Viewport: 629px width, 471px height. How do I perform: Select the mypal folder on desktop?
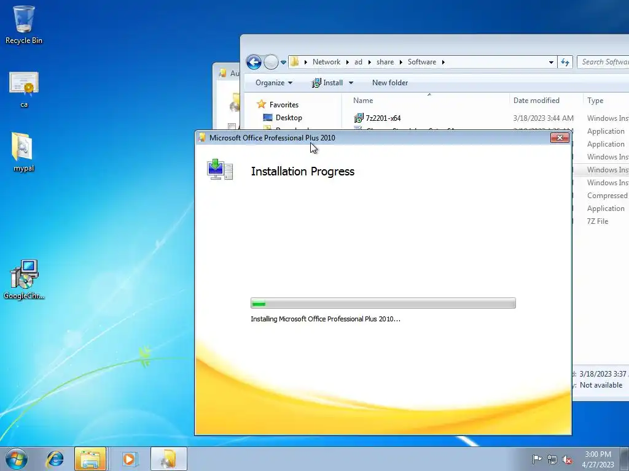point(23,152)
